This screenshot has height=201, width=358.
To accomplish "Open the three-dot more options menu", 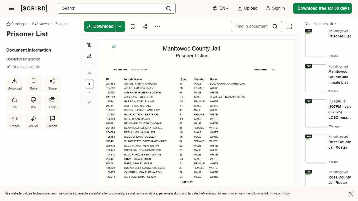I will click(x=158, y=26).
